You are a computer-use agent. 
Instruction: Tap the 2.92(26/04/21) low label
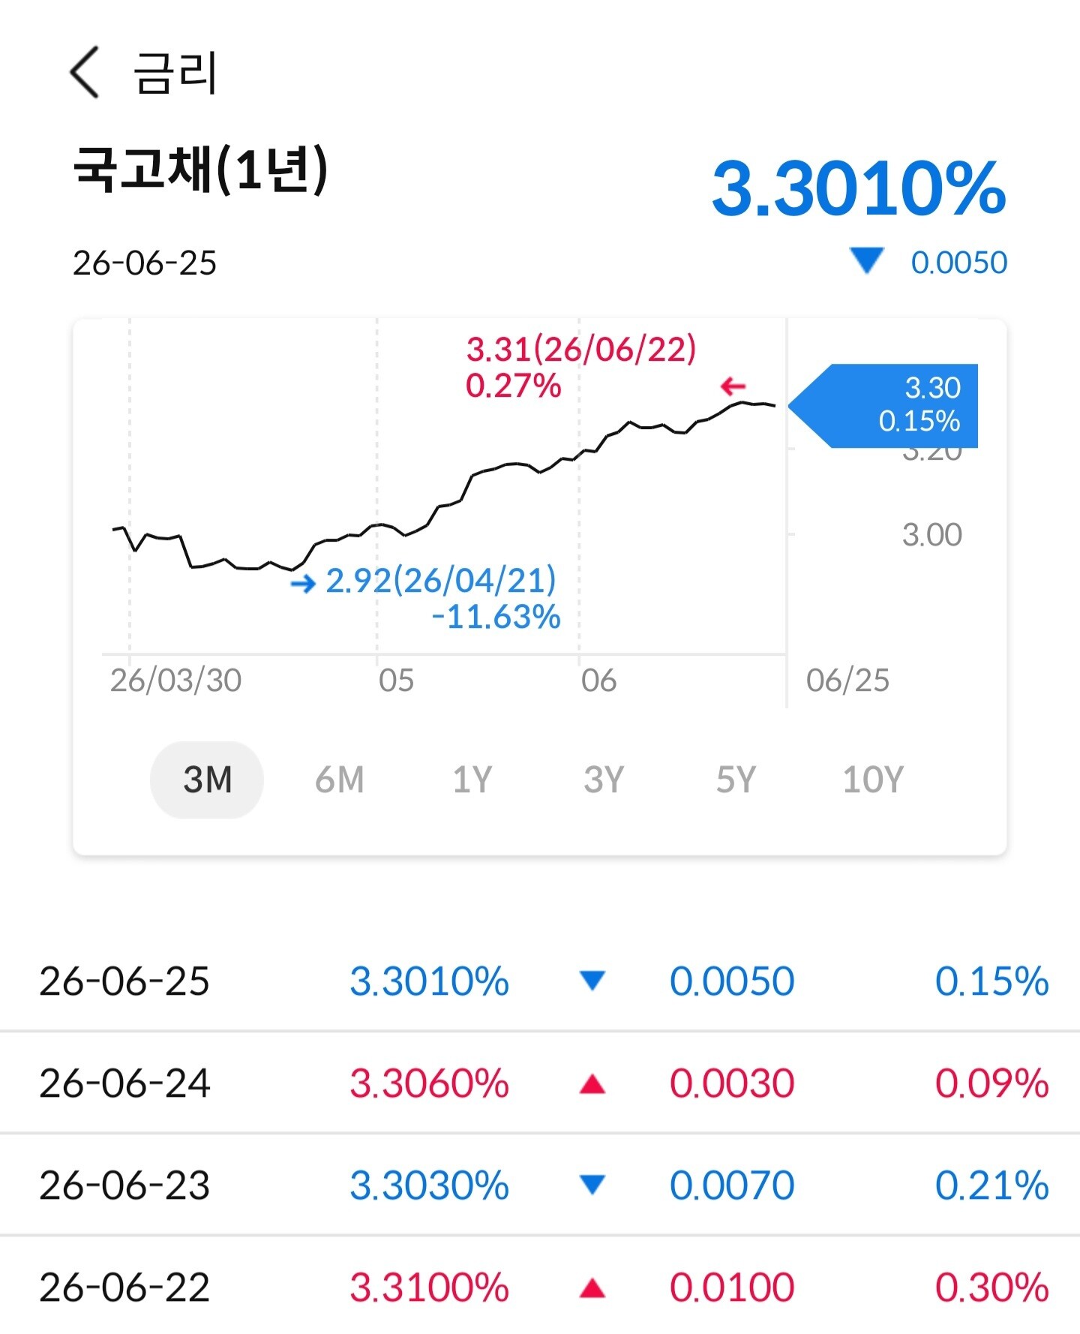441,581
